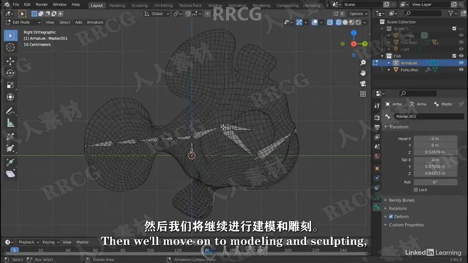
Task: Switch to the Shading workspace tab
Action: coord(215,5)
